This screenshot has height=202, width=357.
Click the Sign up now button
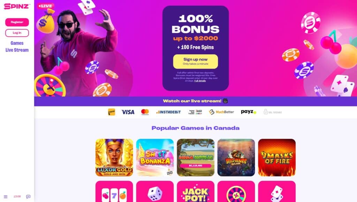(x=195, y=61)
